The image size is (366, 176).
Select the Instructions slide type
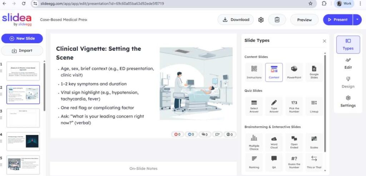(x=254, y=72)
